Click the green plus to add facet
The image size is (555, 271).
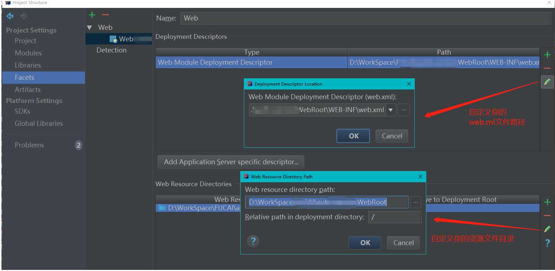92,15
